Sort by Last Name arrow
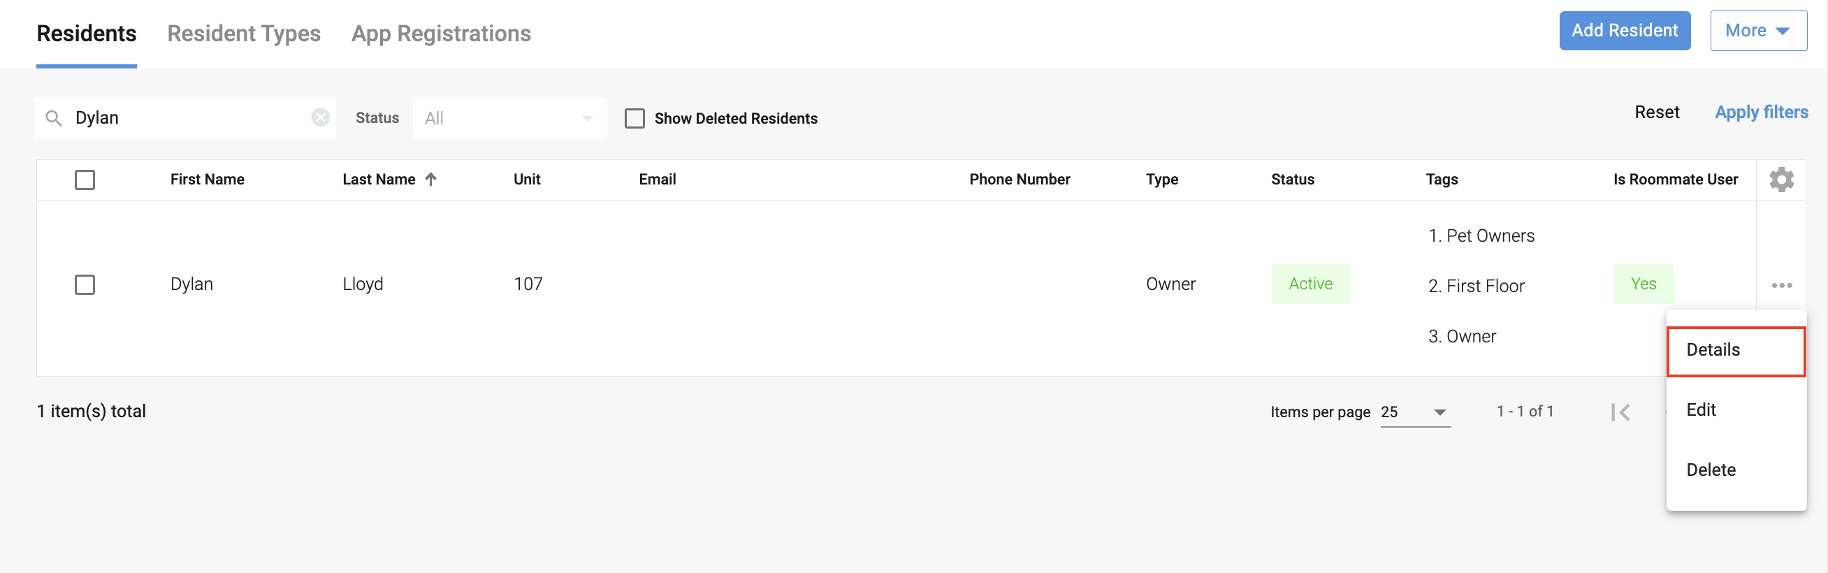 tap(430, 180)
